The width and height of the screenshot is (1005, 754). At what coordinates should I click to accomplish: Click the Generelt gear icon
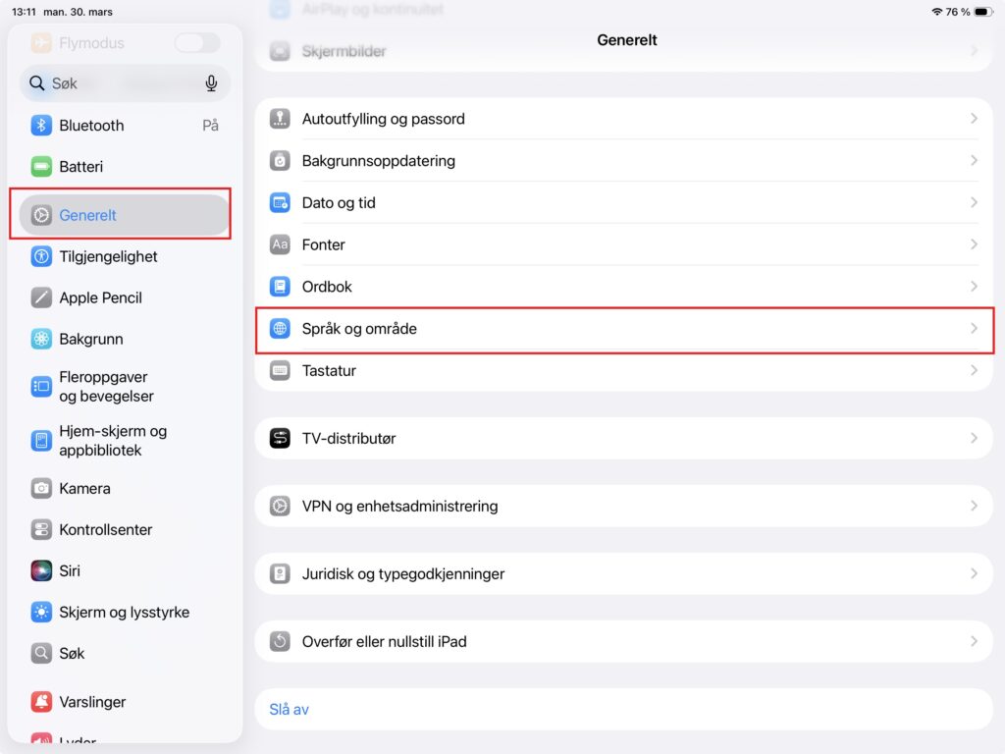click(41, 215)
